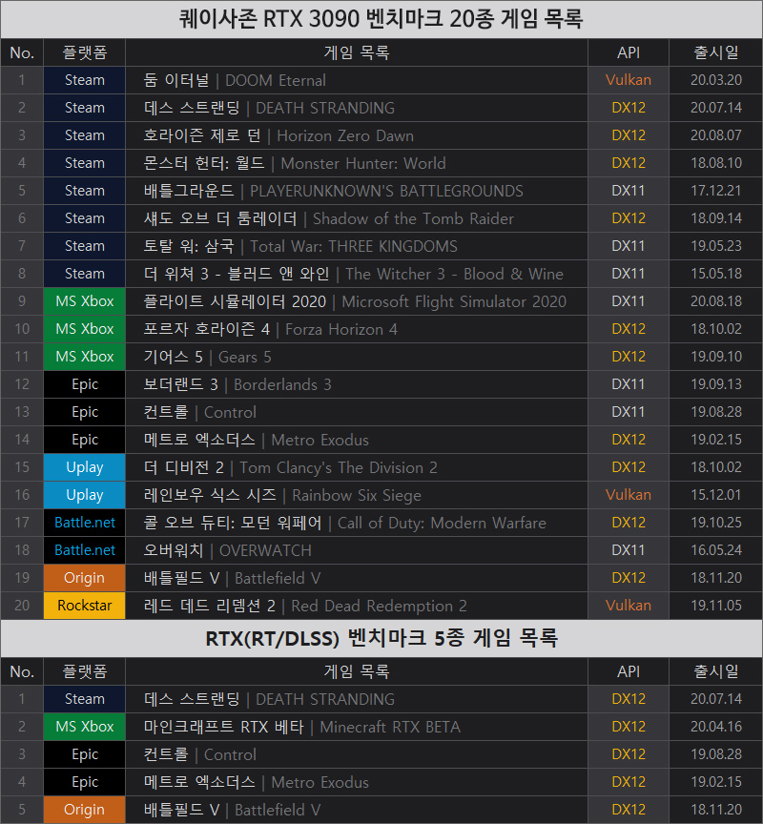Click the top table's API column header
This screenshot has width=763, height=824.
tap(629, 52)
